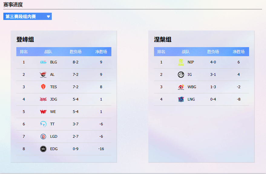This screenshot has height=174, width=266.
Task: Select the BLG team name
Action: pyautogui.click(x=54, y=62)
